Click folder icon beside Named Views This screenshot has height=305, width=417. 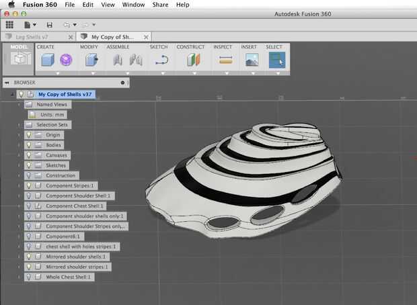(29, 104)
